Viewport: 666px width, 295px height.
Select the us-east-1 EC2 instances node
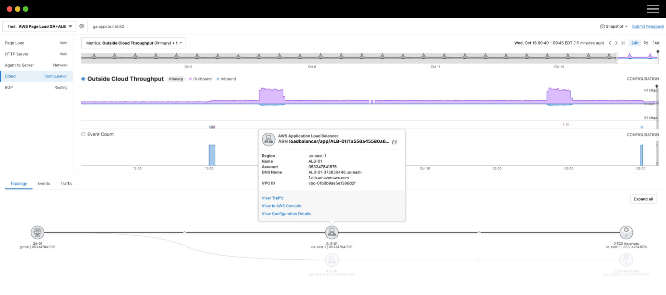pyautogui.click(x=626, y=232)
